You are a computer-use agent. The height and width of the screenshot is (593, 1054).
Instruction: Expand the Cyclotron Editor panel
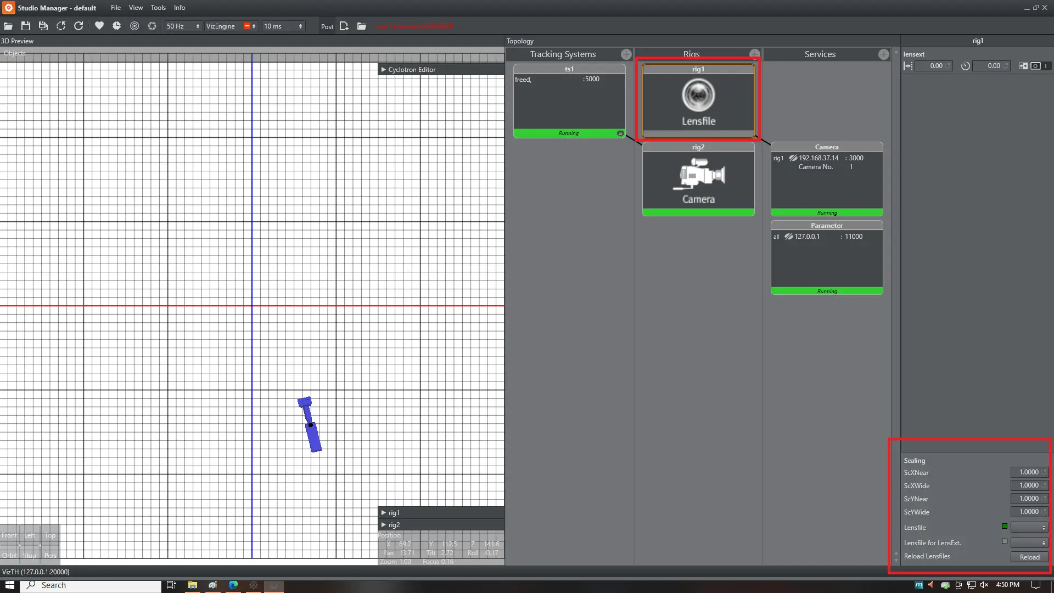click(384, 70)
